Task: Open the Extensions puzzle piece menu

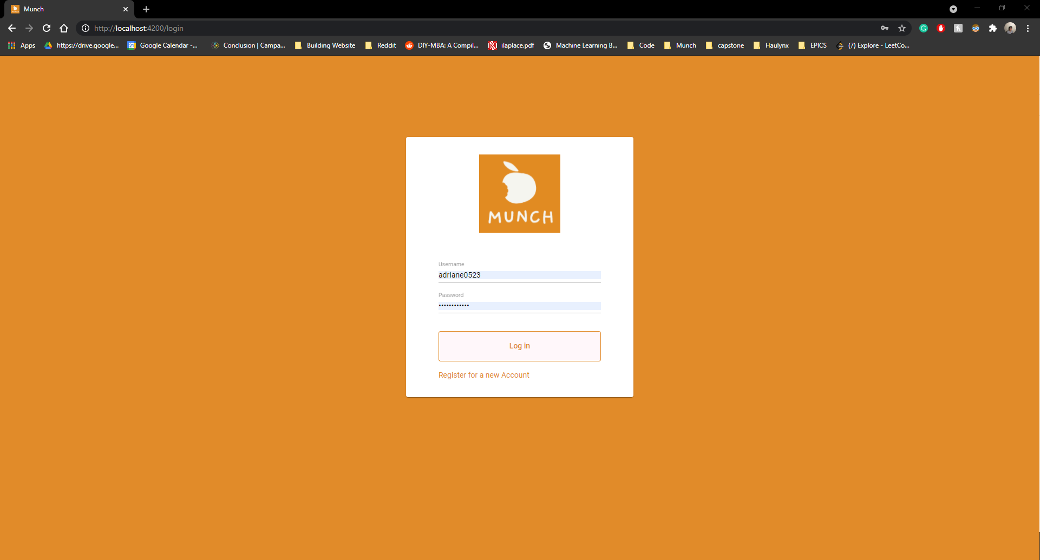Action: [993, 28]
